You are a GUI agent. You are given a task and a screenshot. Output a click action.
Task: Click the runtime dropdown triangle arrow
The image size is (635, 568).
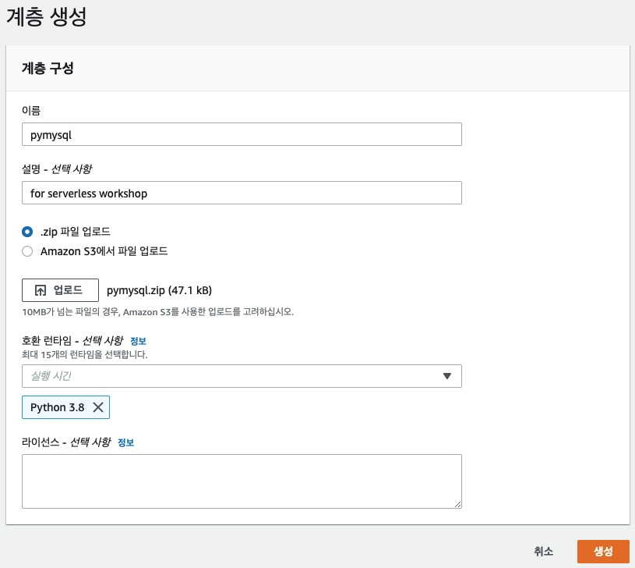(447, 376)
